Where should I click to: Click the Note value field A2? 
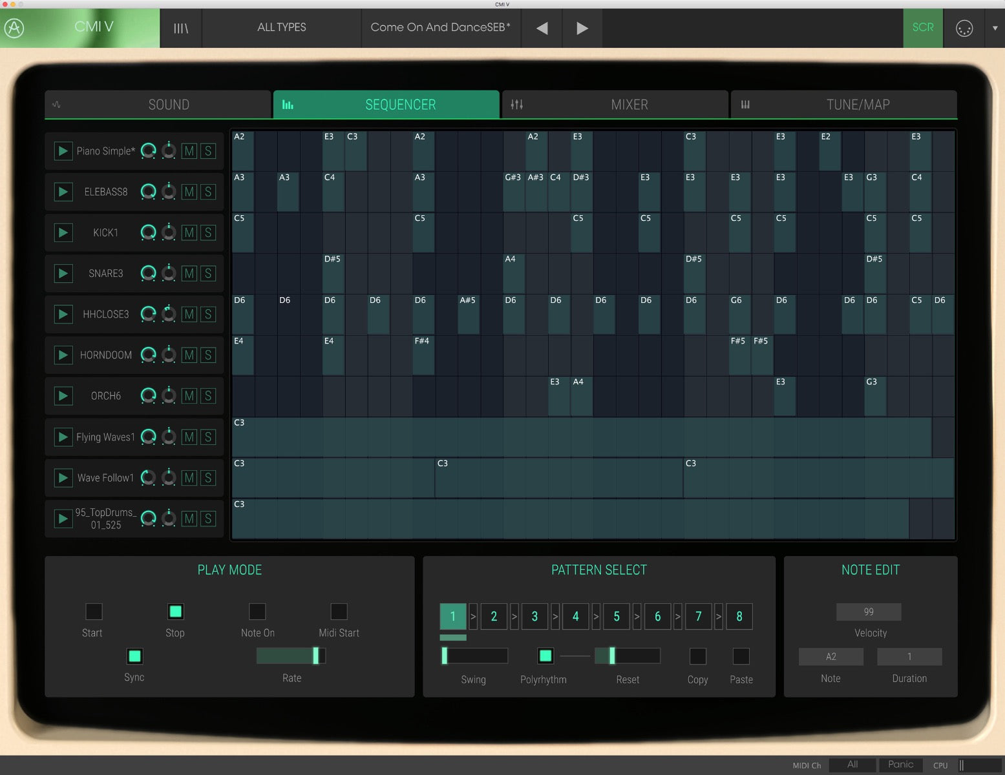pos(831,657)
